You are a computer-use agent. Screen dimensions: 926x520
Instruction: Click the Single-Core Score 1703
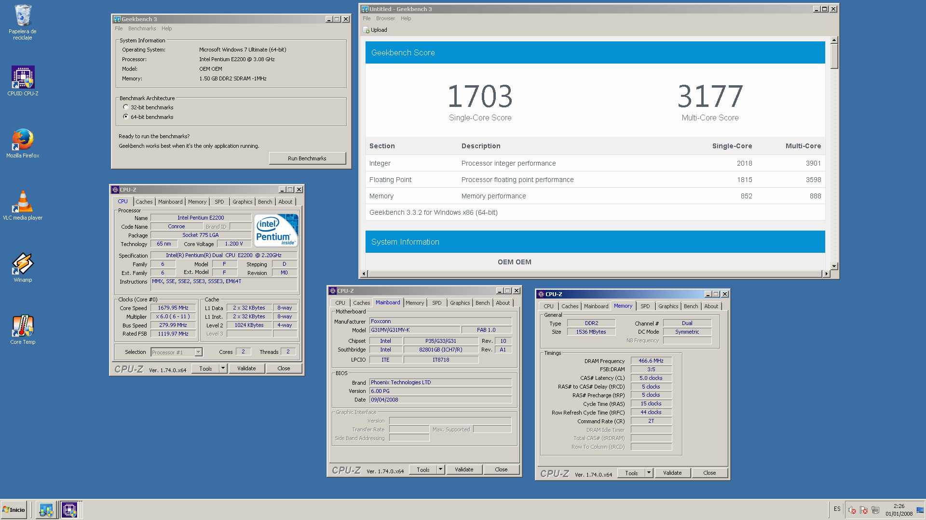pos(480,96)
